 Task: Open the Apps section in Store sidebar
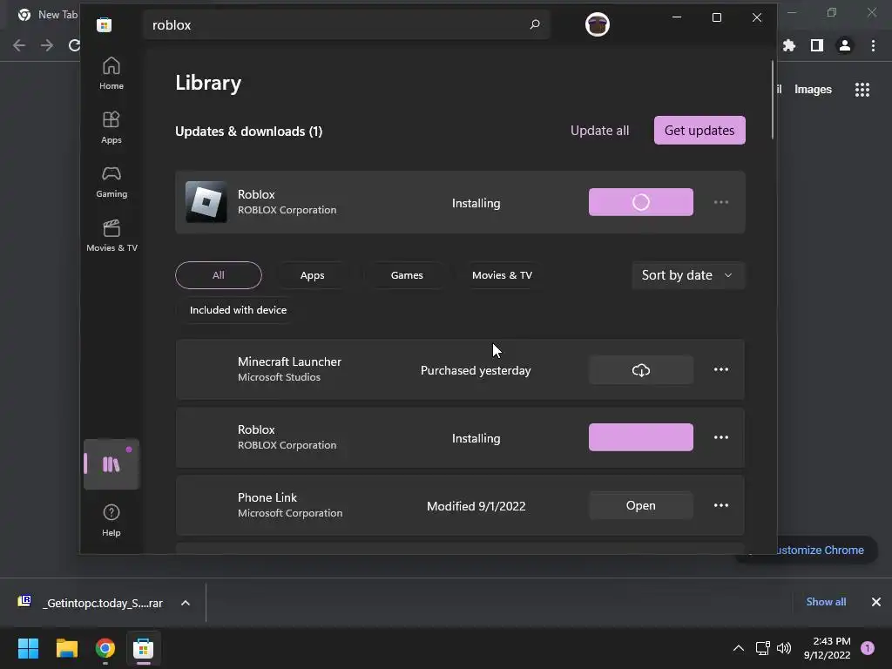111,127
